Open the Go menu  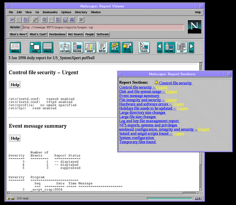(x=37, y=12)
